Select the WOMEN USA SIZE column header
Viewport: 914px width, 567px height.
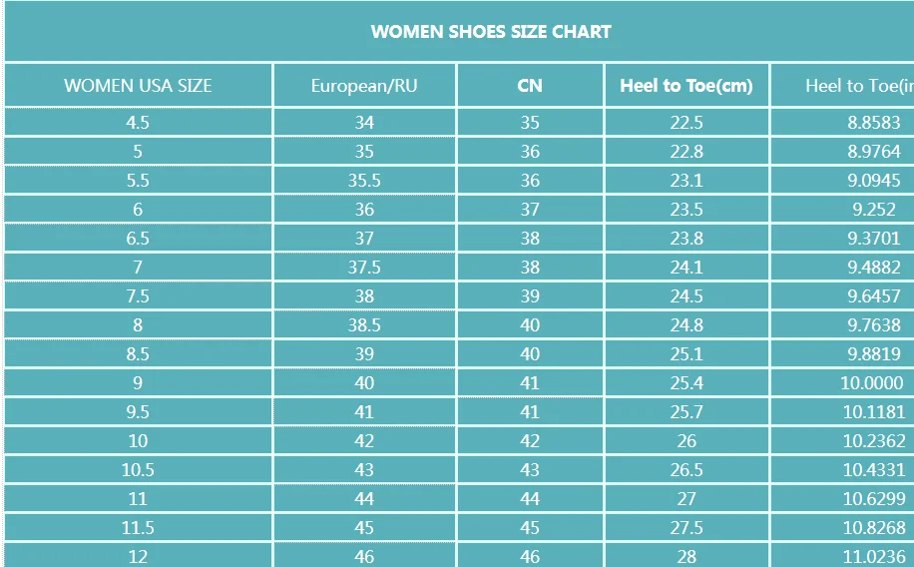pyautogui.click(x=138, y=86)
